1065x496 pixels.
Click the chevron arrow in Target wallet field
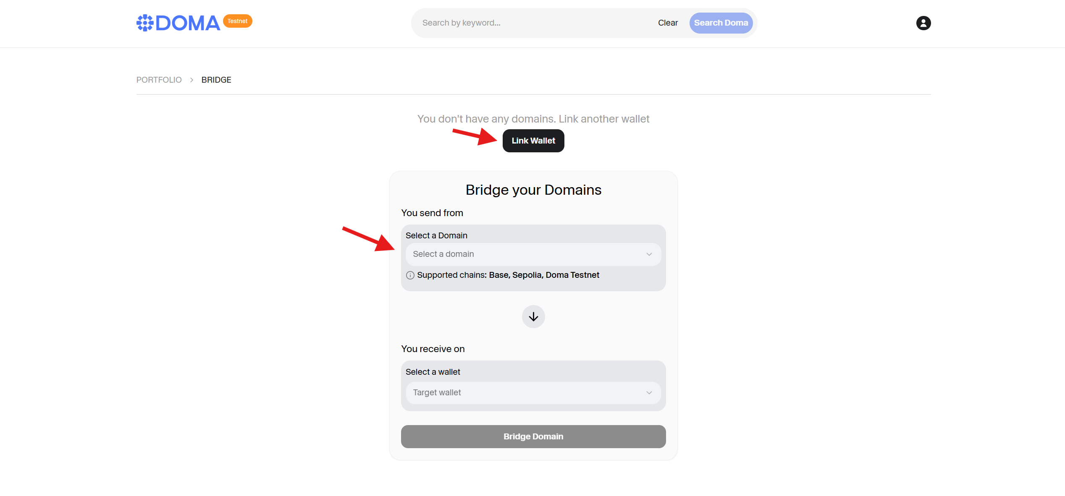[649, 393]
